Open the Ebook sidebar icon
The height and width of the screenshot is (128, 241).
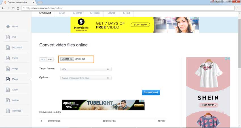pyautogui.click(x=8, y=58)
